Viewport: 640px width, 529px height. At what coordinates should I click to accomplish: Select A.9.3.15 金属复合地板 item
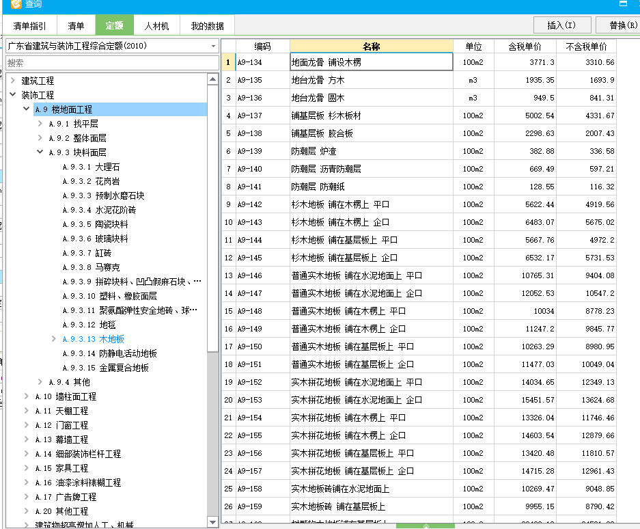click(x=105, y=368)
